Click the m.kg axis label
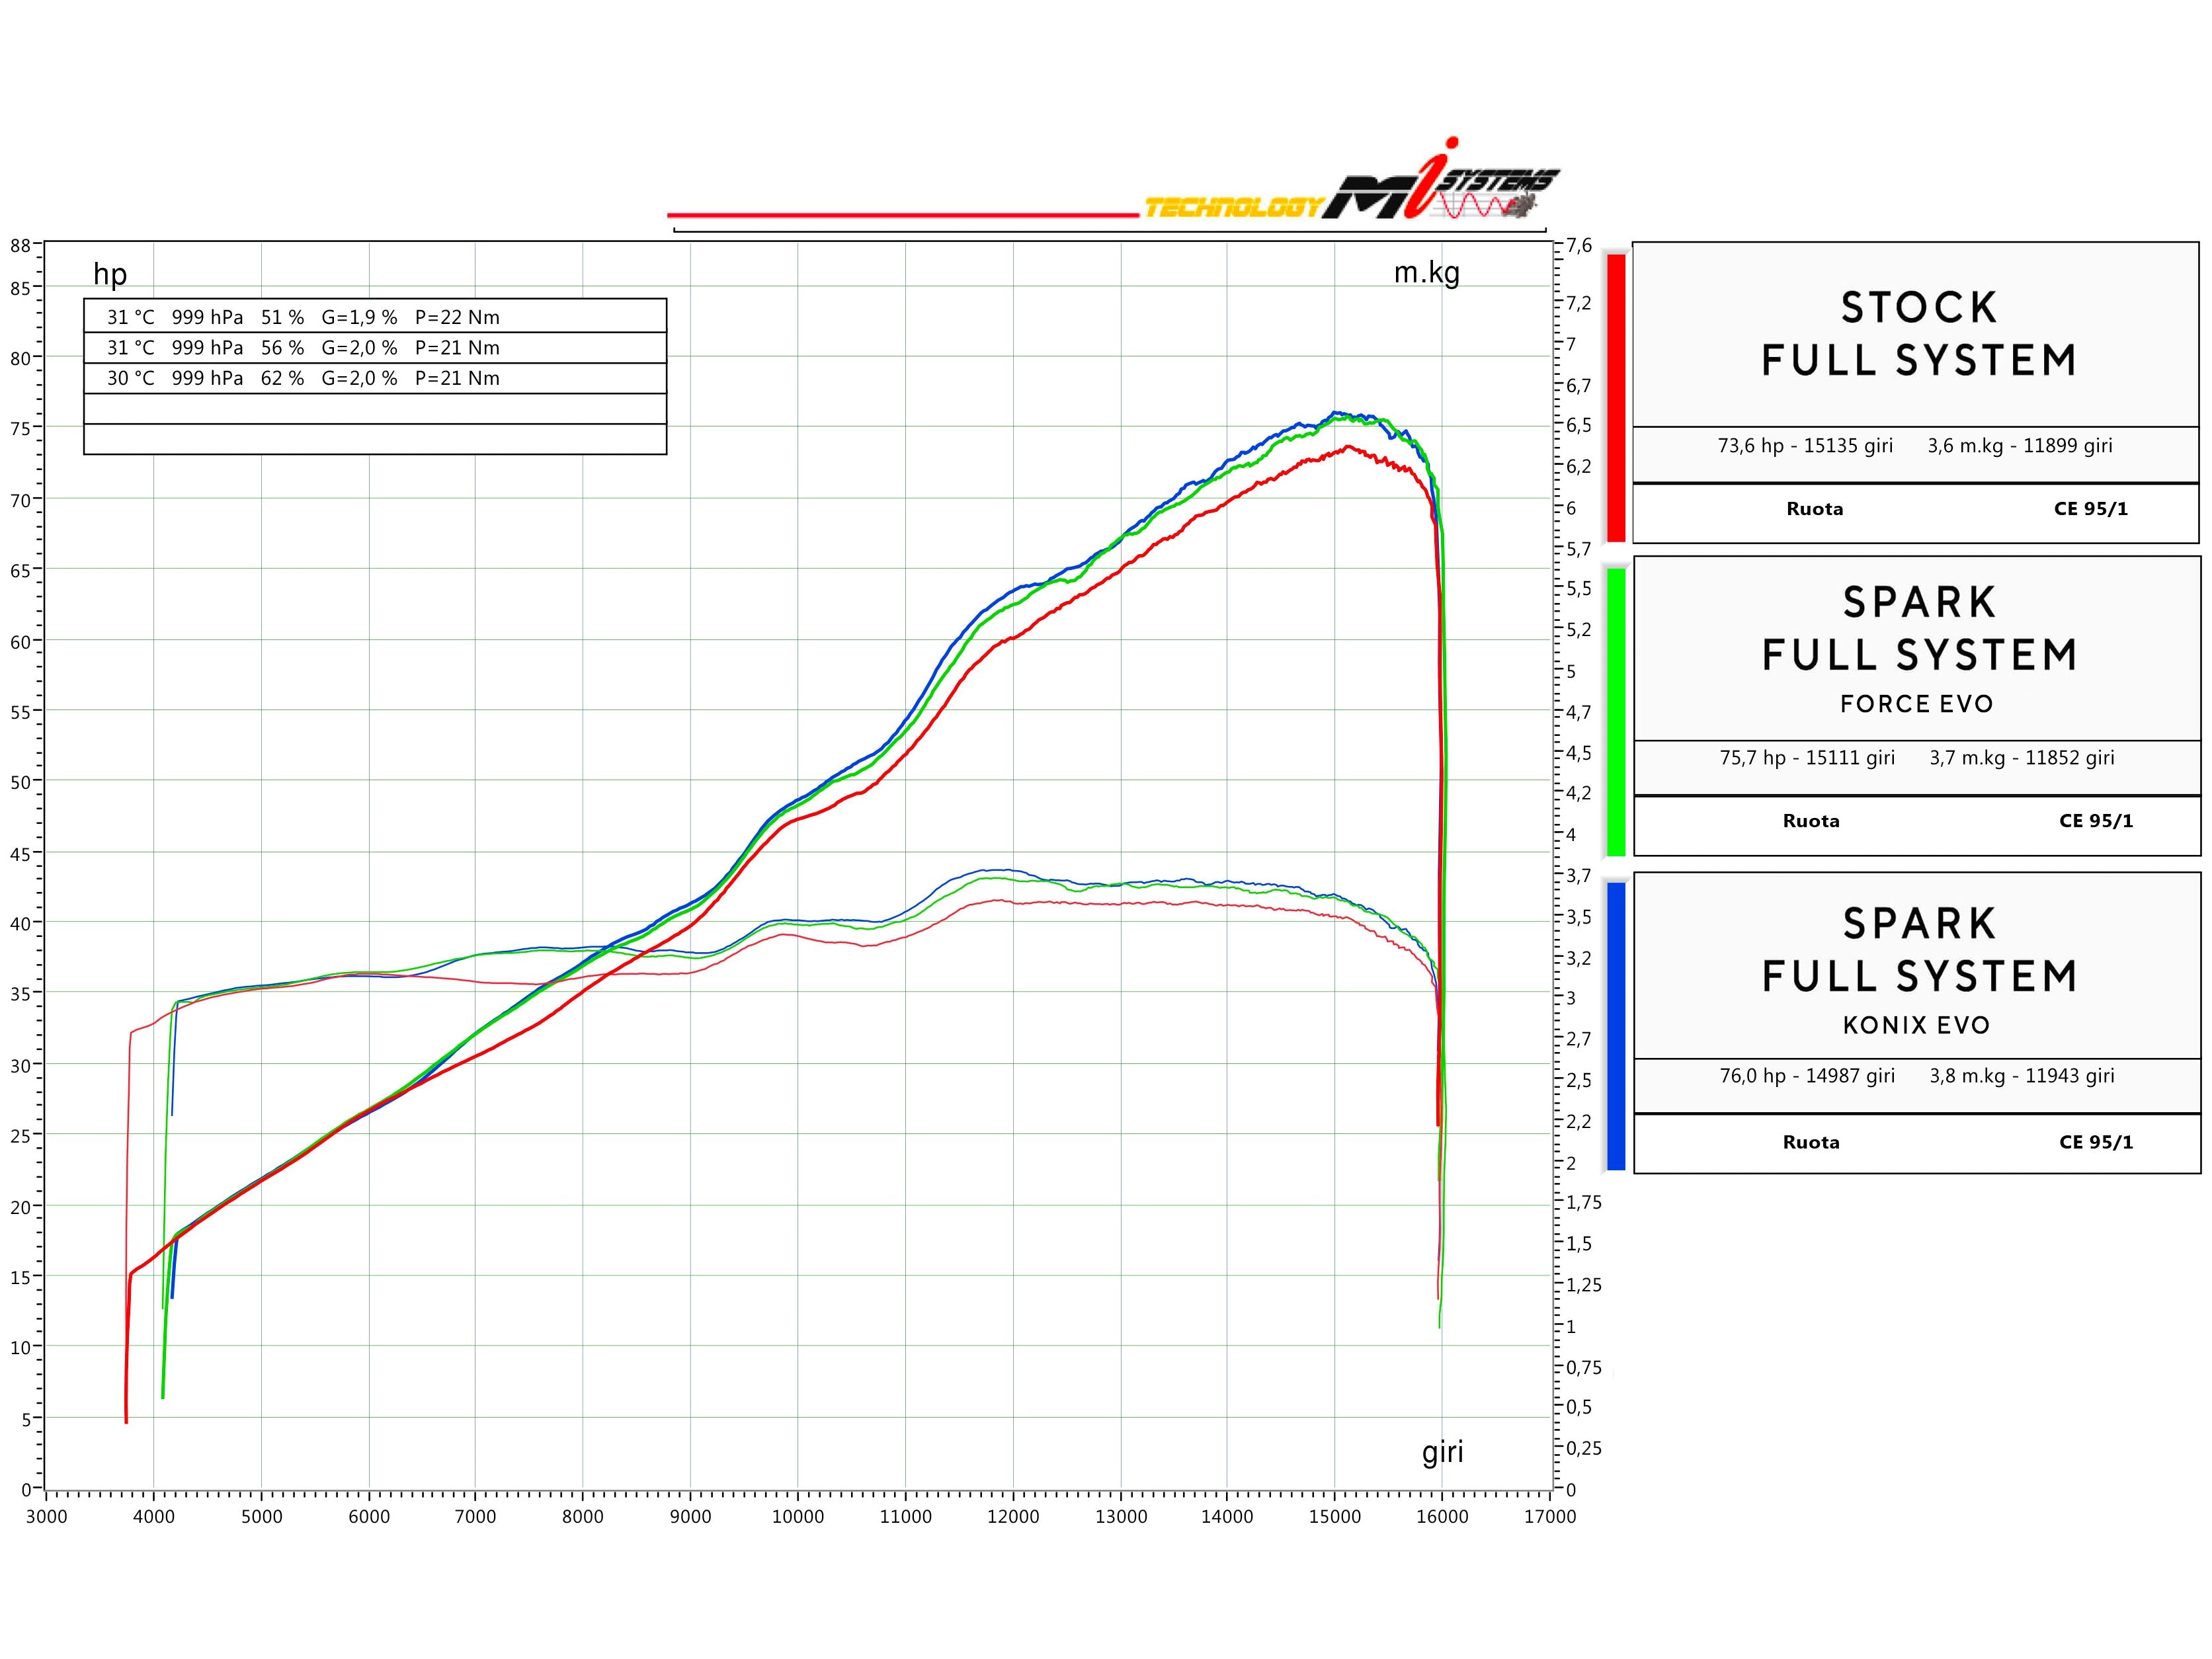 [1426, 272]
